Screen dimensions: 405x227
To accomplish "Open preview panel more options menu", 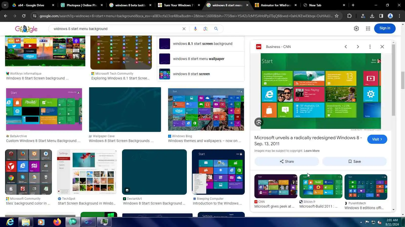I will point(370,47).
